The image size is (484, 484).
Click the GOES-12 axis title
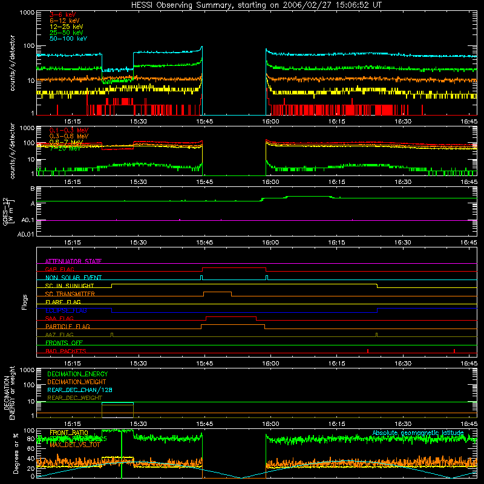coord(8,211)
